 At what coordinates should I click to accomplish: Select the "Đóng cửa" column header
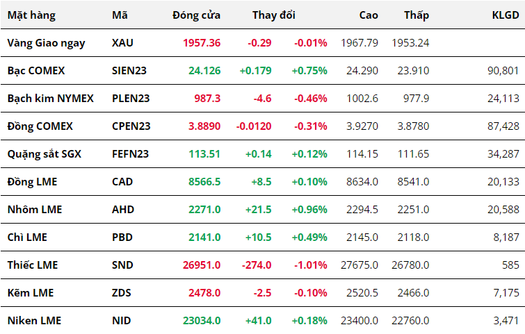click(196, 15)
